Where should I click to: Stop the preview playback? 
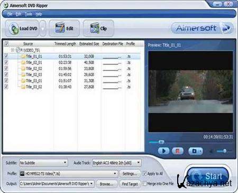[x=178, y=151]
